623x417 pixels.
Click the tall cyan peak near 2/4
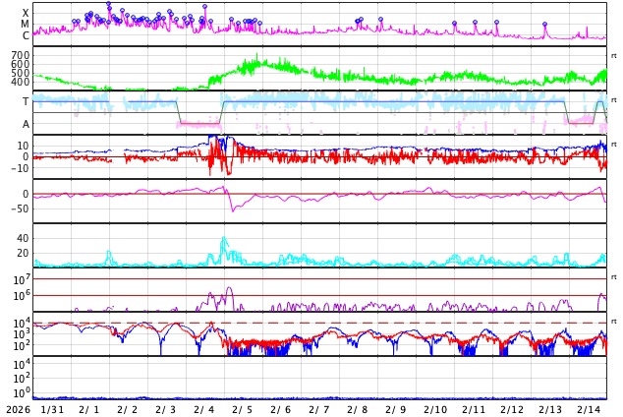(x=224, y=239)
